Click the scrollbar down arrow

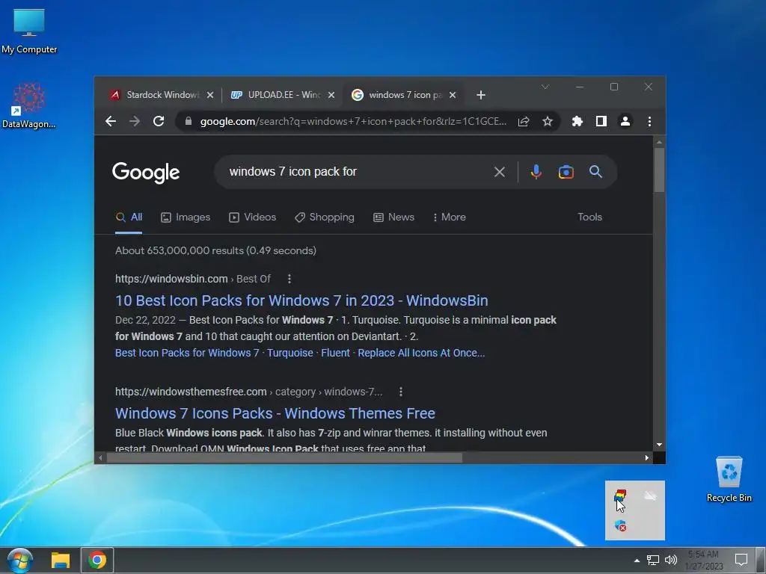click(659, 445)
